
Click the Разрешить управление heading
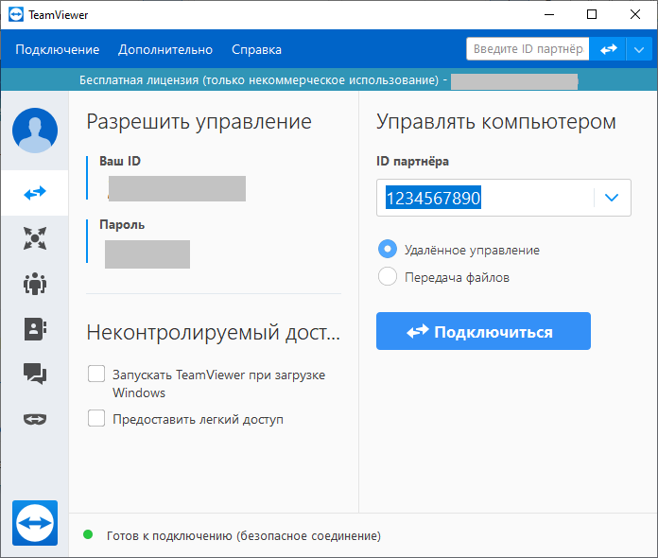point(199,122)
